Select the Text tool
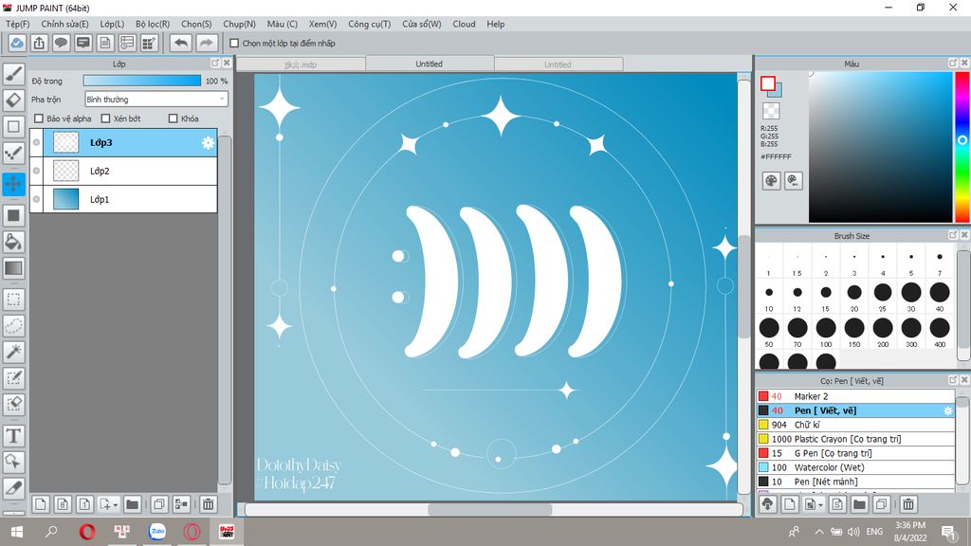The image size is (971, 546). [x=13, y=436]
